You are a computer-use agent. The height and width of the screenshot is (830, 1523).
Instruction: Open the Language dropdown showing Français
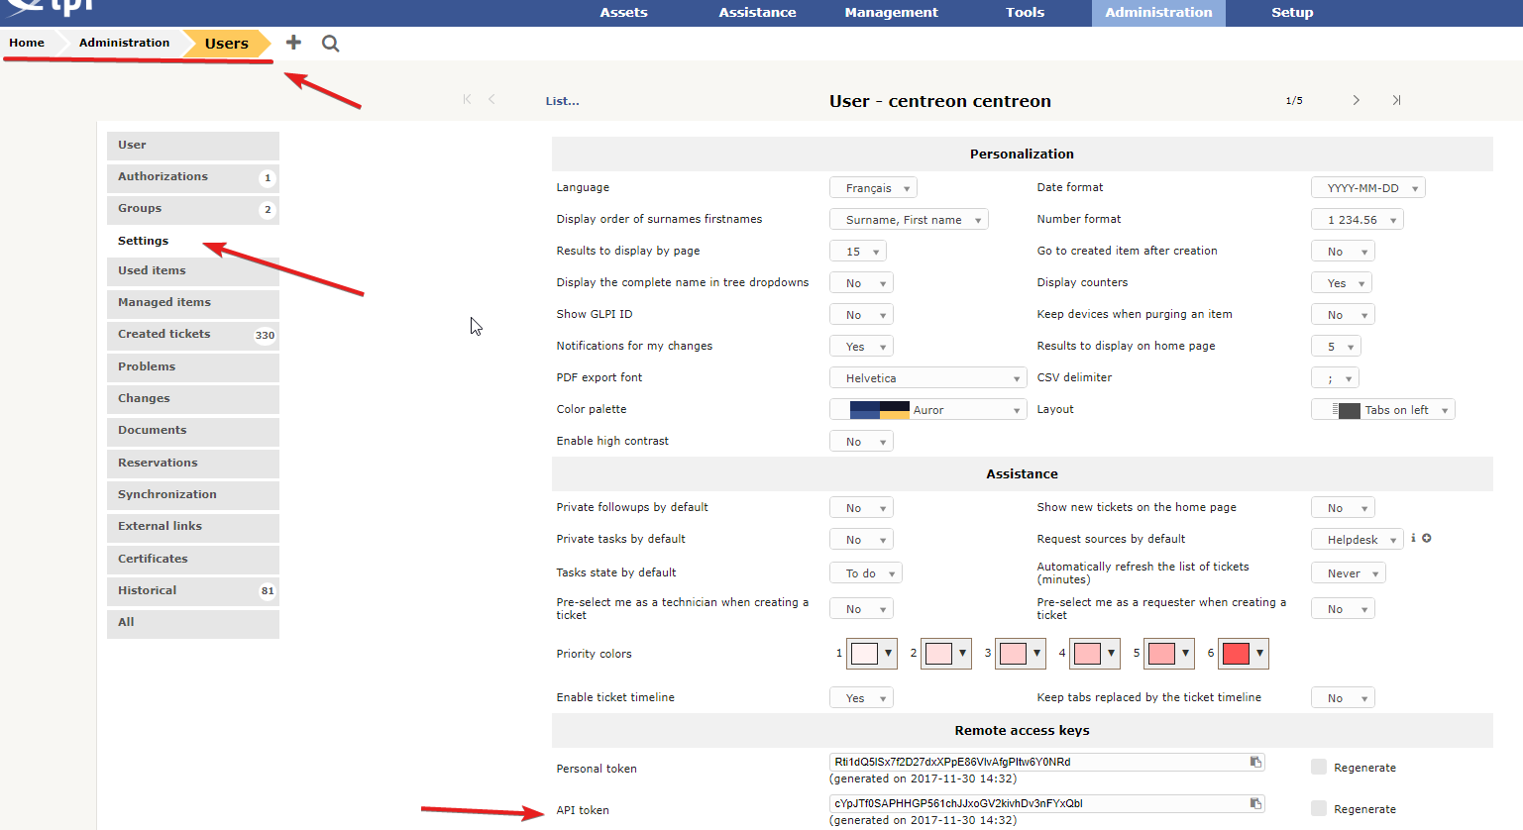pos(873,188)
